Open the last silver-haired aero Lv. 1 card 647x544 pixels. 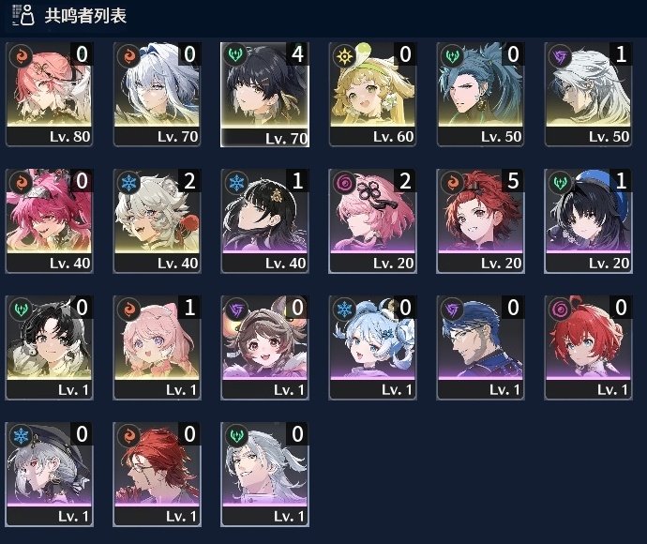tap(264, 475)
